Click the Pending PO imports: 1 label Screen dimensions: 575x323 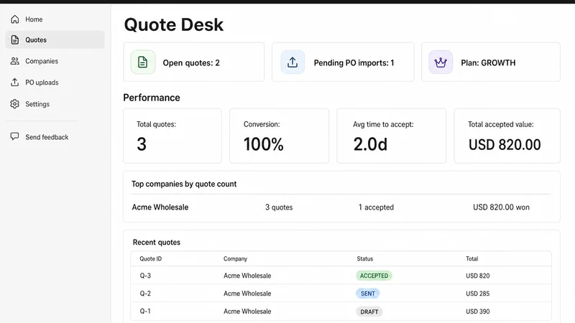point(354,63)
